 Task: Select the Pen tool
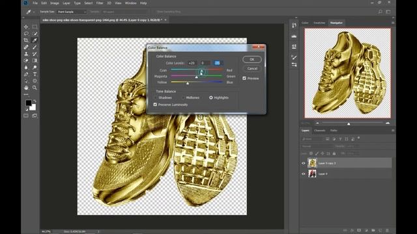[26, 74]
